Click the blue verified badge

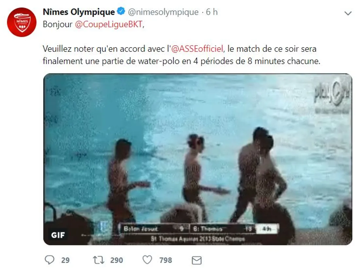click(121, 11)
